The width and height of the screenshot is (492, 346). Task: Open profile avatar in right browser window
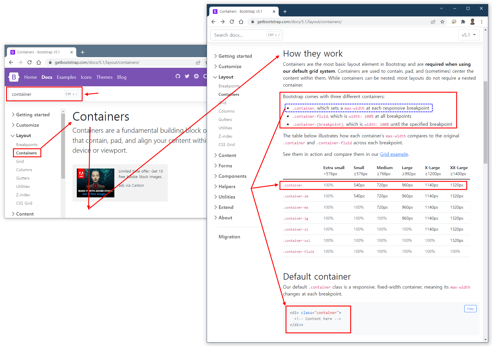click(472, 22)
